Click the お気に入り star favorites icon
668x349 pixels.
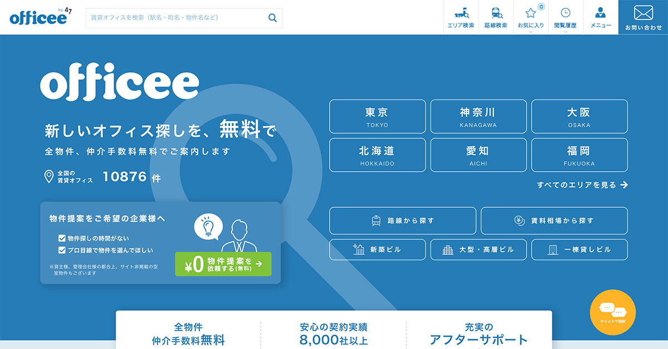coord(531,13)
